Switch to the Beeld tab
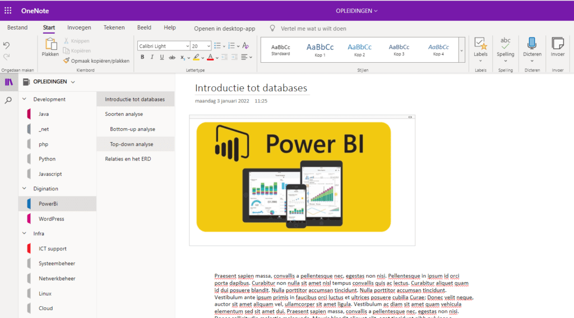The height and width of the screenshot is (318, 574). 144,27
